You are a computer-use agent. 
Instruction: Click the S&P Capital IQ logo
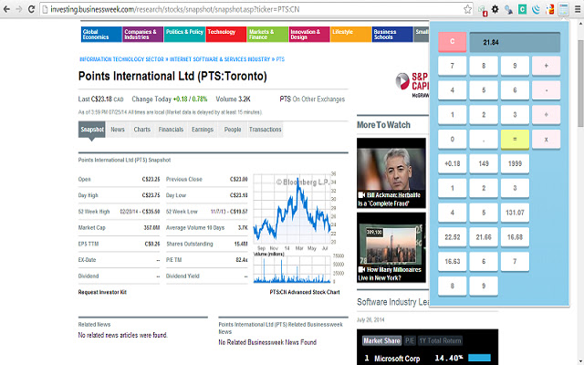(x=412, y=85)
